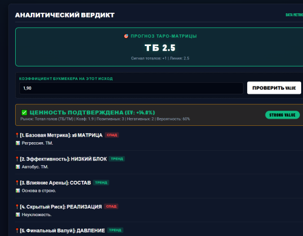The image size is (303, 236).
Task: Click the pin icon beside Скрытый Риск
Action: (17, 207)
